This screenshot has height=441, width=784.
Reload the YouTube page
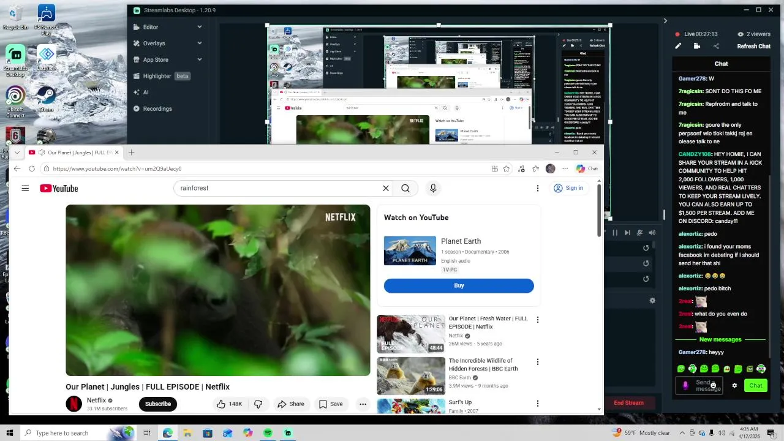pos(32,168)
